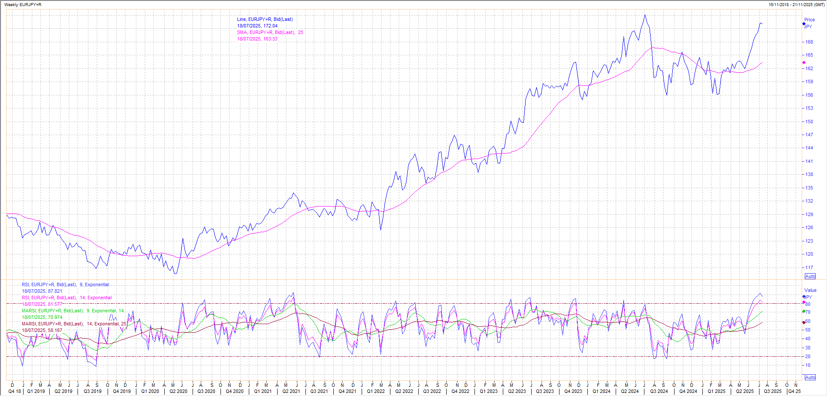Screen dimensions: 827x396
Task: Click the 168 tick on price axis
Action: coord(809,42)
